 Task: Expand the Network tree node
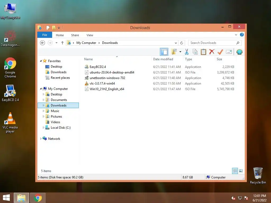41,139
